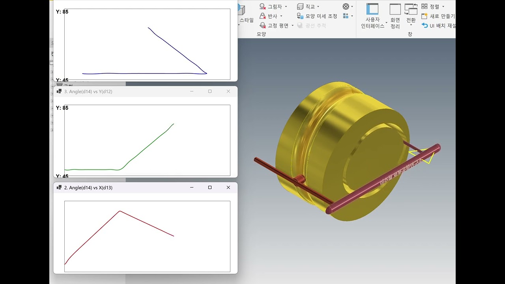The width and height of the screenshot is (505, 284).
Task: Toggle the 그림자 shadow option
Action: 271,7
